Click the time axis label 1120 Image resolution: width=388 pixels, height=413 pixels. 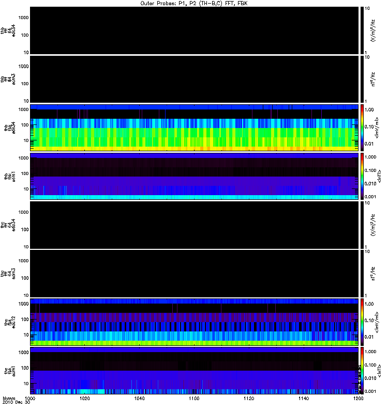(x=249, y=399)
